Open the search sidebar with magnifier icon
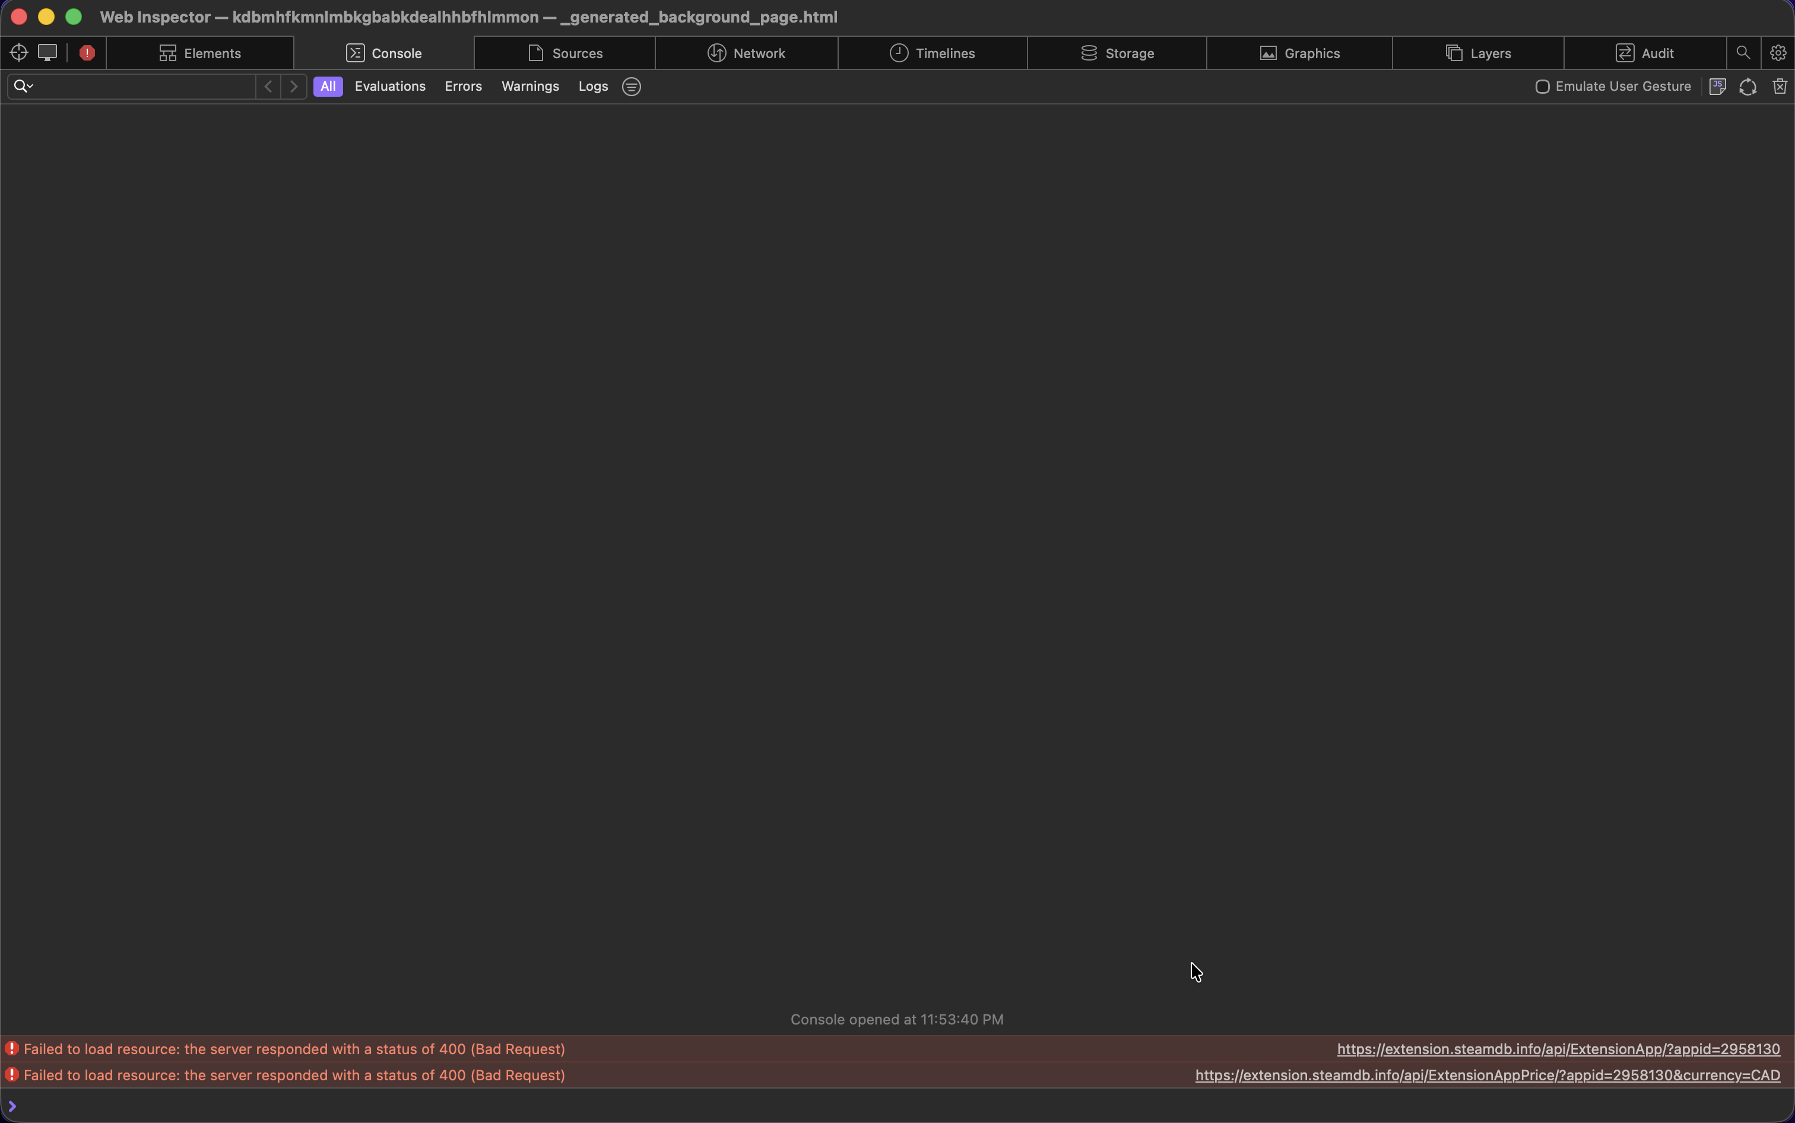 tap(1742, 53)
